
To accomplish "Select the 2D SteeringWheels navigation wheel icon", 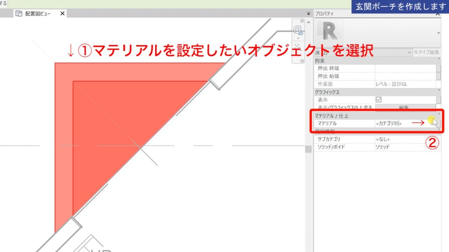I will [x=297, y=30].
